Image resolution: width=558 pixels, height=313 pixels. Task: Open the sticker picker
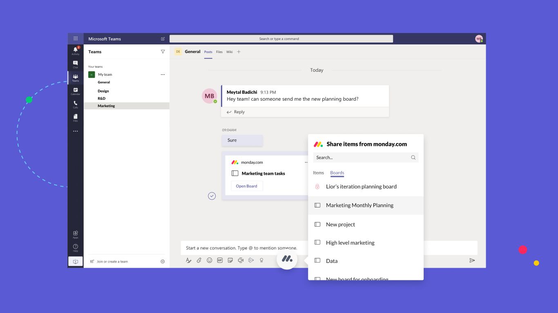tap(230, 260)
